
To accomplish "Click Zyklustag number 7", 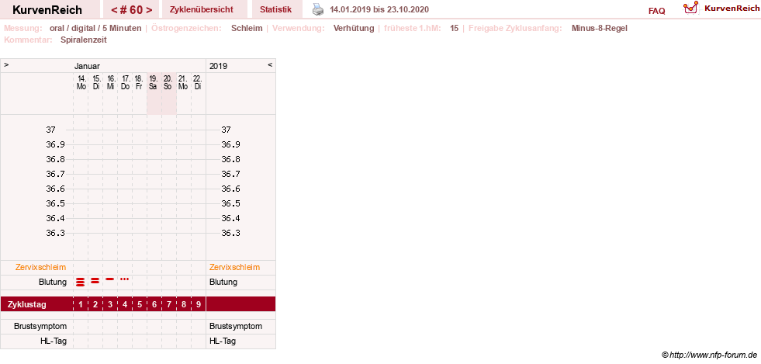I will [169, 305].
